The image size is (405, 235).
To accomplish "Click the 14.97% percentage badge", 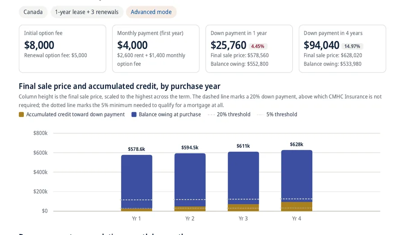I will (x=352, y=46).
